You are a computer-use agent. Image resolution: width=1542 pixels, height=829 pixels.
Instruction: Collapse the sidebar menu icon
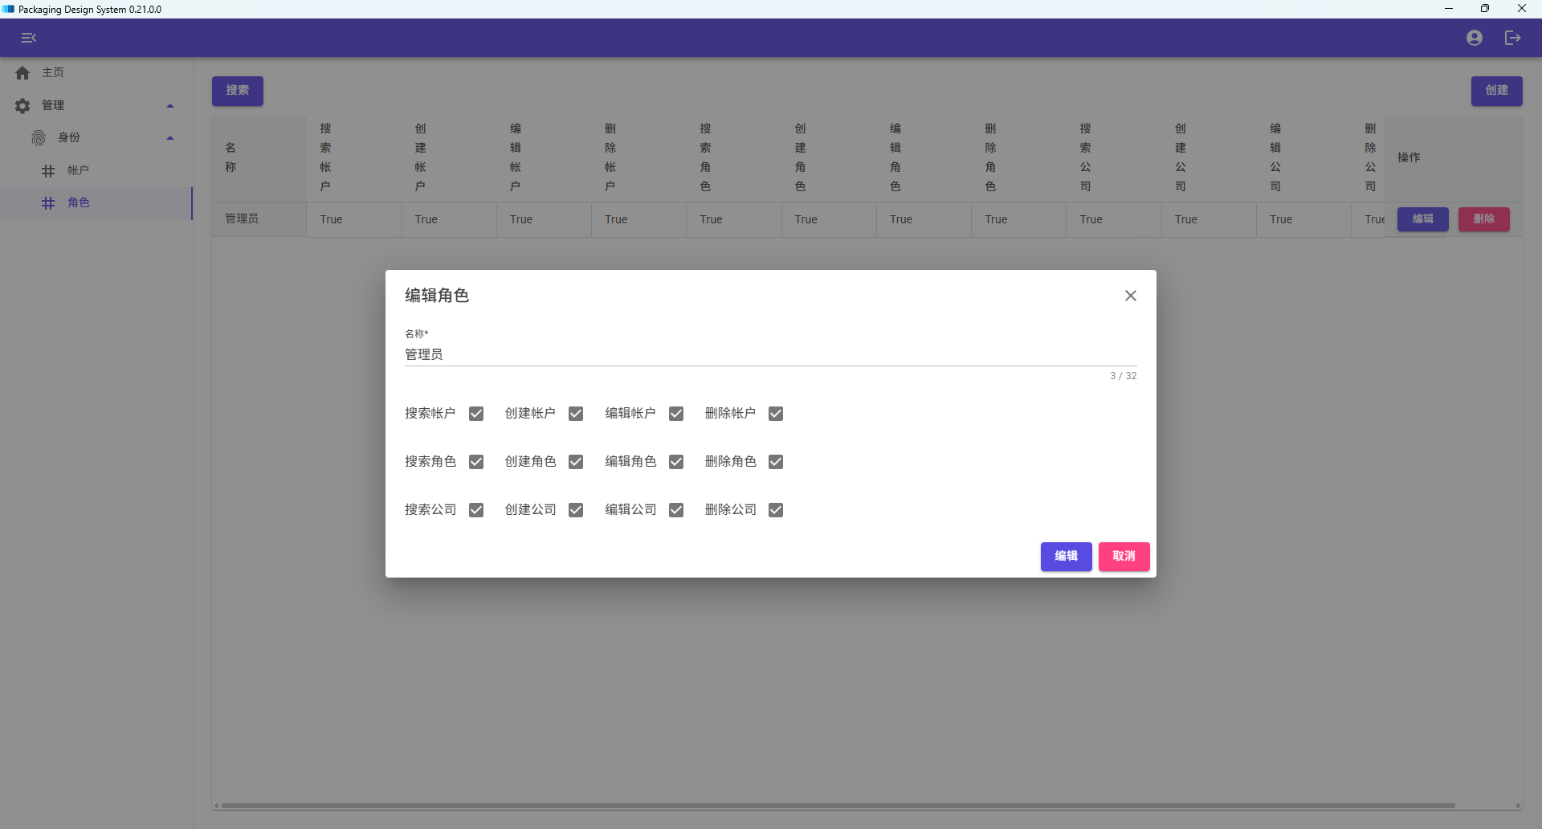point(29,38)
